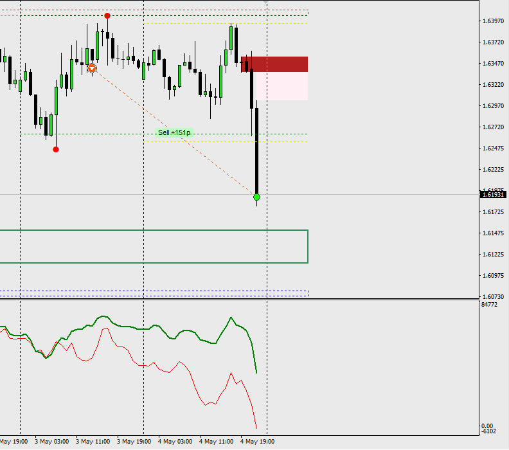Click the chart shift triangle at top
Screen dimensions: 509x450
point(266,2)
